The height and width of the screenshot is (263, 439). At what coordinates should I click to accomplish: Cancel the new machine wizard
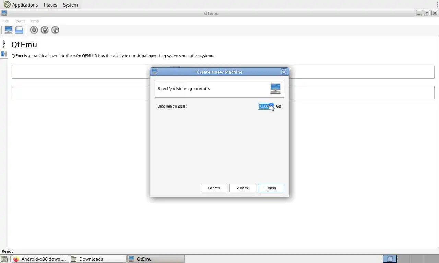[214, 188]
